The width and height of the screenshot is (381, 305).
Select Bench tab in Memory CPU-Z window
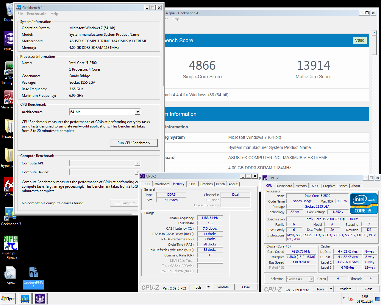tap(221, 184)
